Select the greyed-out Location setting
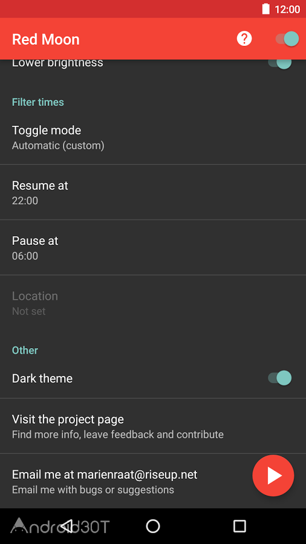The width and height of the screenshot is (306, 544). (153, 303)
